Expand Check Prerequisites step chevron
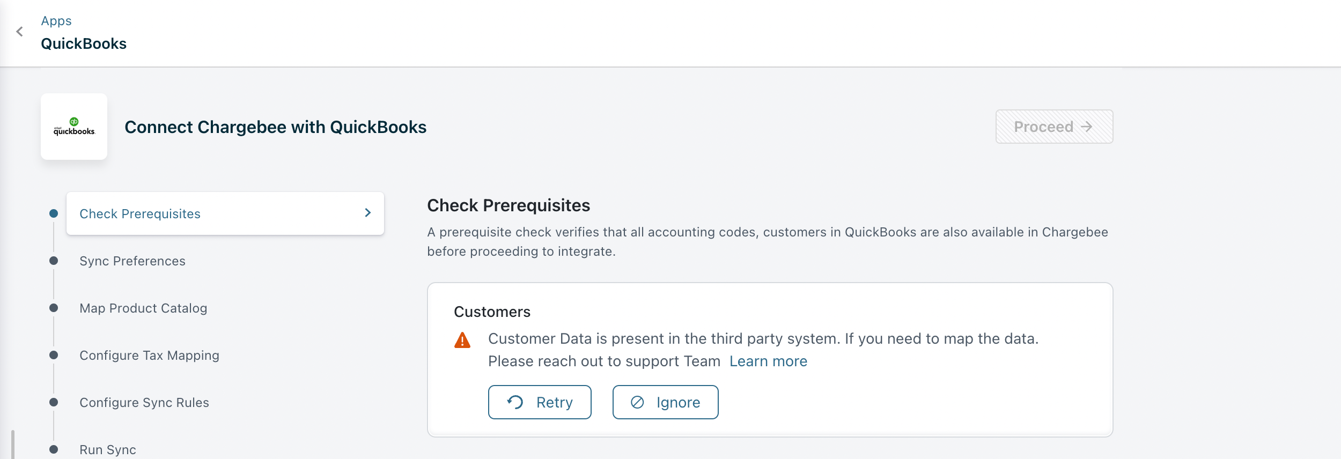This screenshot has height=459, width=1341. coord(368,213)
